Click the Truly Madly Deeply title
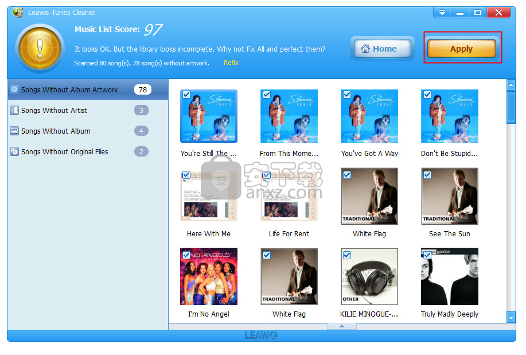Image resolution: width=526 pixels, height=355 pixels. [450, 314]
